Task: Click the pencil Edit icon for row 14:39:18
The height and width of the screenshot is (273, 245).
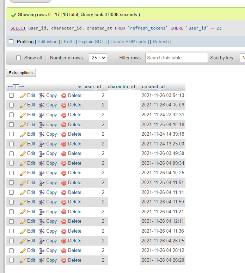Action: coord(23,134)
